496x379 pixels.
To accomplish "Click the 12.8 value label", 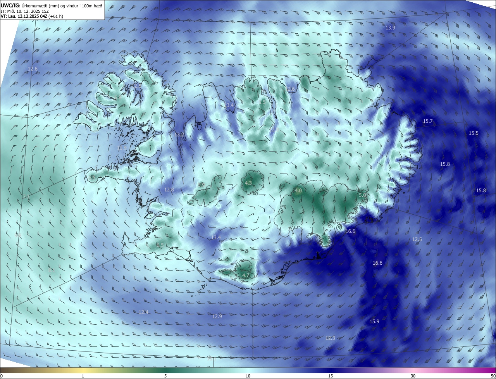I will [169, 190].
